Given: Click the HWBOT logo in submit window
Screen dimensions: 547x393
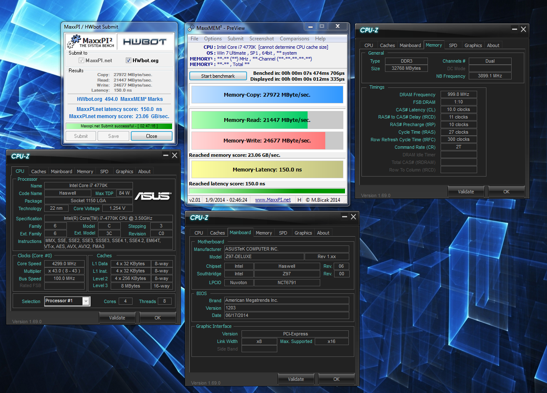Looking at the screenshot, I should [145, 42].
